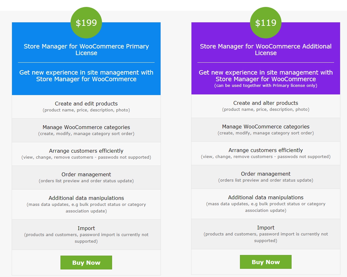Click the blue card's site management tagline
Image resolution: width=347 pixels, height=277 pixels.
point(86,76)
